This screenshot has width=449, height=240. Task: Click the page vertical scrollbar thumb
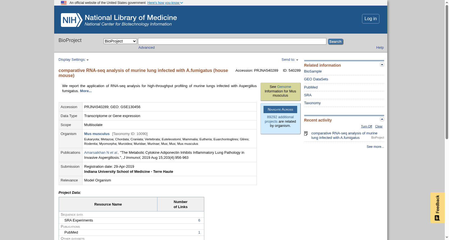(x=447, y=72)
